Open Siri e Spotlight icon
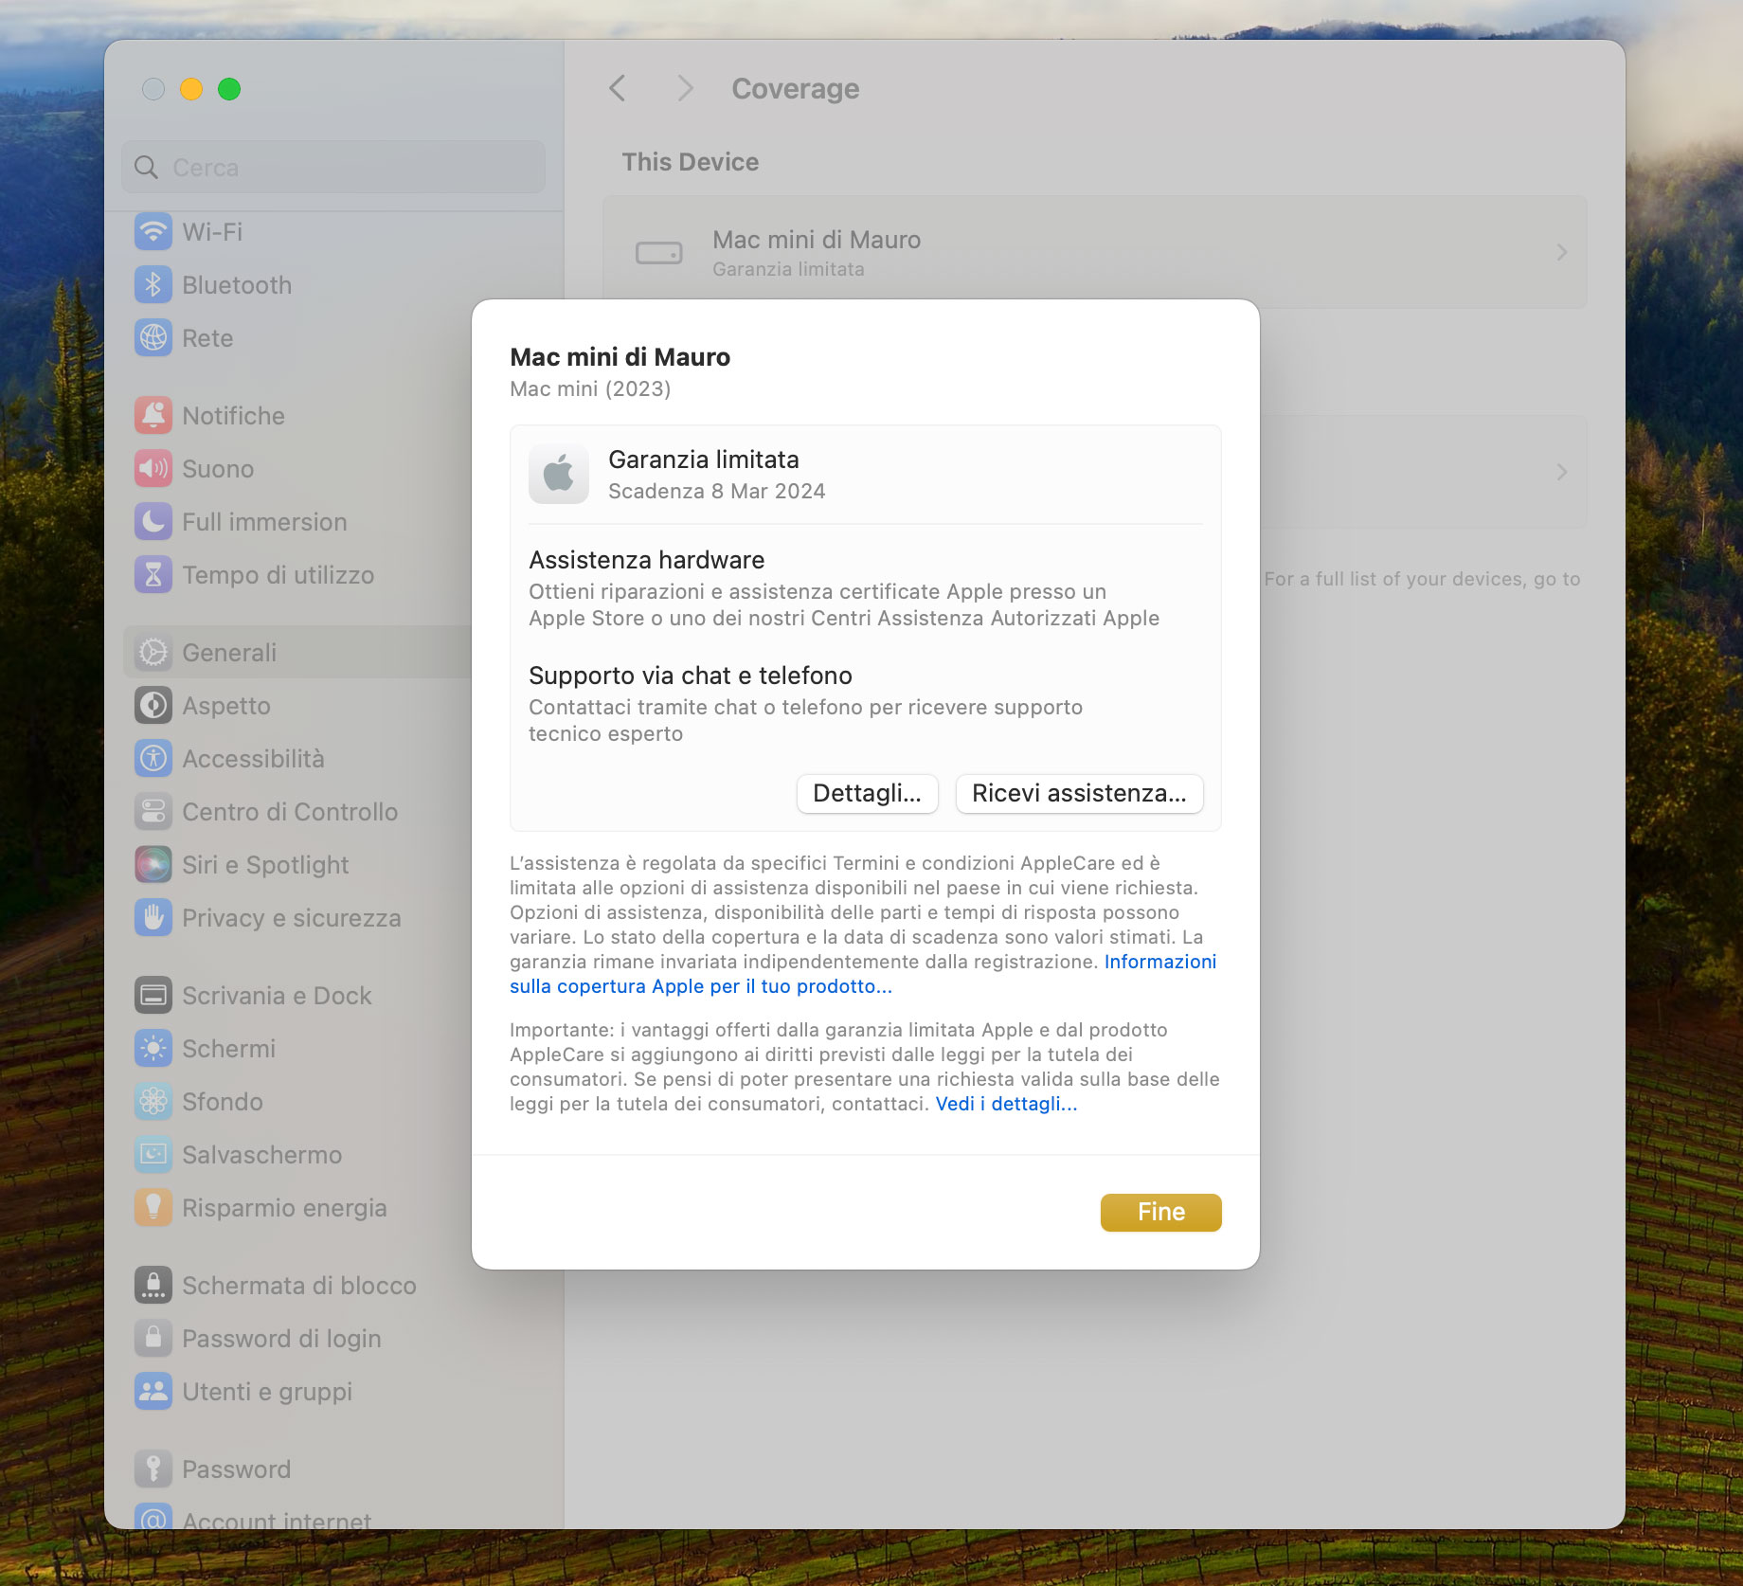This screenshot has width=1743, height=1586. (x=153, y=864)
